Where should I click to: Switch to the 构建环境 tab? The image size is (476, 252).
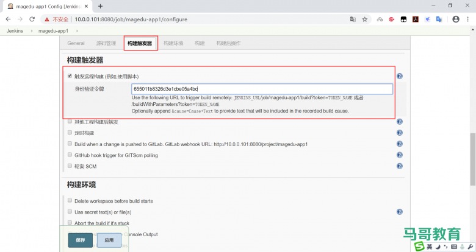point(173,43)
